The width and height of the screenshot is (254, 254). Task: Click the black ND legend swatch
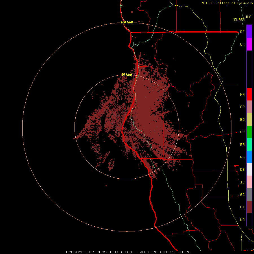[x=249, y=220]
